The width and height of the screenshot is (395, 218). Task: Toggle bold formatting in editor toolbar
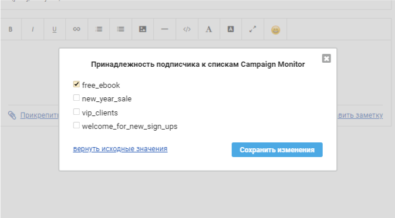click(x=11, y=29)
